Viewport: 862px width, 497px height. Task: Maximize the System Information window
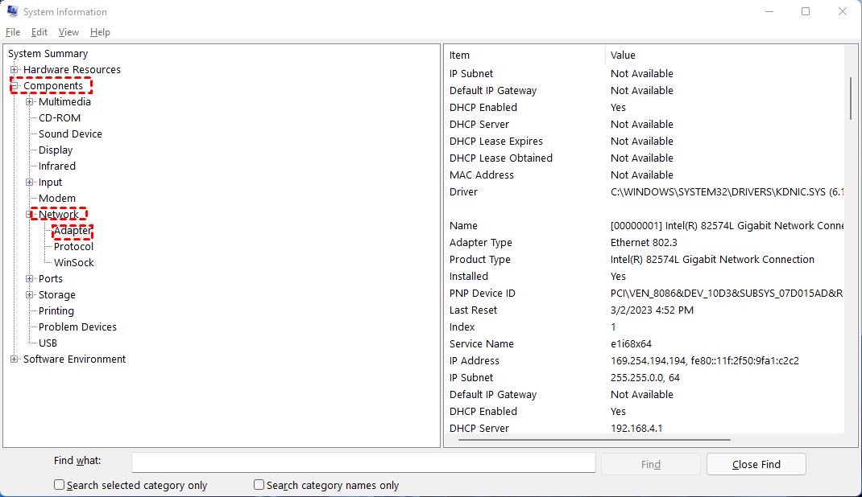806,11
